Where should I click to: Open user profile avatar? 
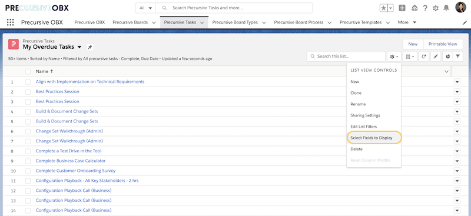point(460,8)
